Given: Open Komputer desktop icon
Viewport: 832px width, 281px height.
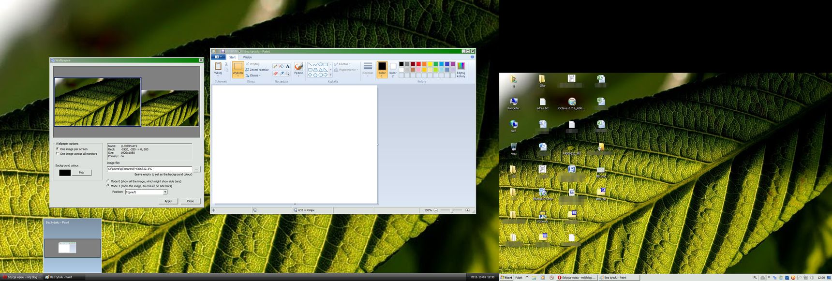Looking at the screenshot, I should [513, 104].
